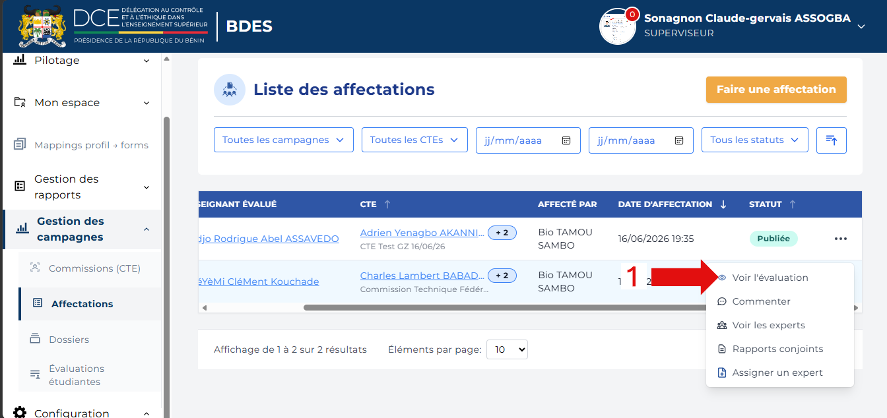The width and height of the screenshot is (887, 418).
Task: Click Faire une affectation button
Action: 776,90
